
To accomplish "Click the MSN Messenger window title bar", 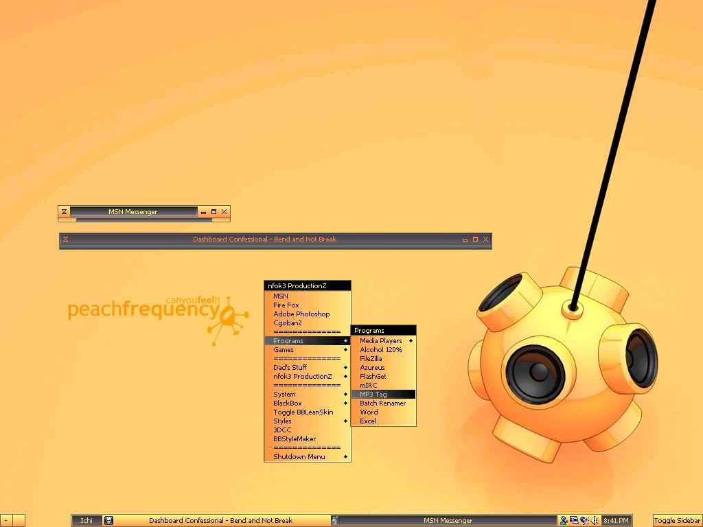I will 133,211.
